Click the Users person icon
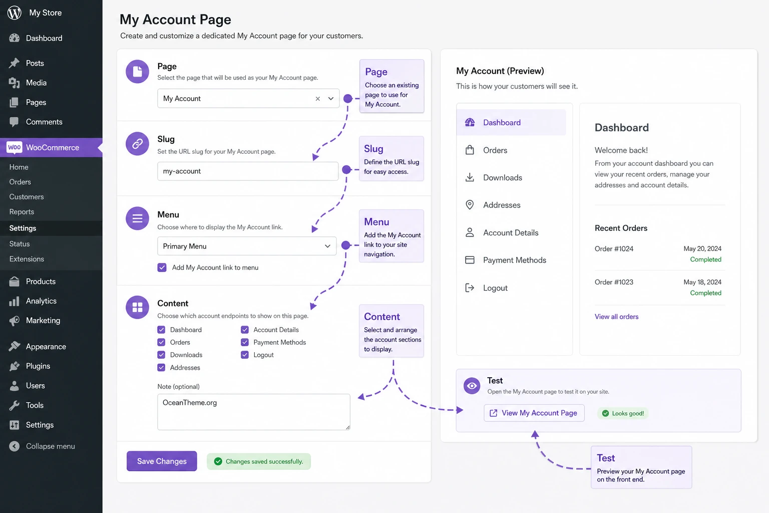Screen dimensions: 769x513 point(15,386)
